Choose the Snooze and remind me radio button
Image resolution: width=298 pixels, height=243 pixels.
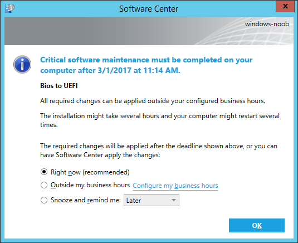(44, 200)
